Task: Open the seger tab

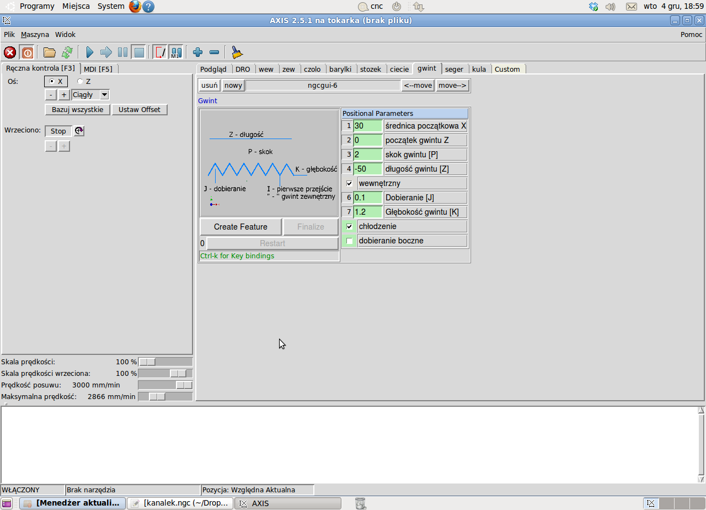Action: coord(454,69)
